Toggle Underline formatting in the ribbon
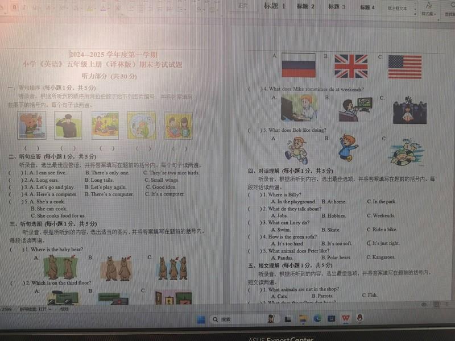Image resolution: width=455 pixels, height=341 pixels. coord(35,8)
